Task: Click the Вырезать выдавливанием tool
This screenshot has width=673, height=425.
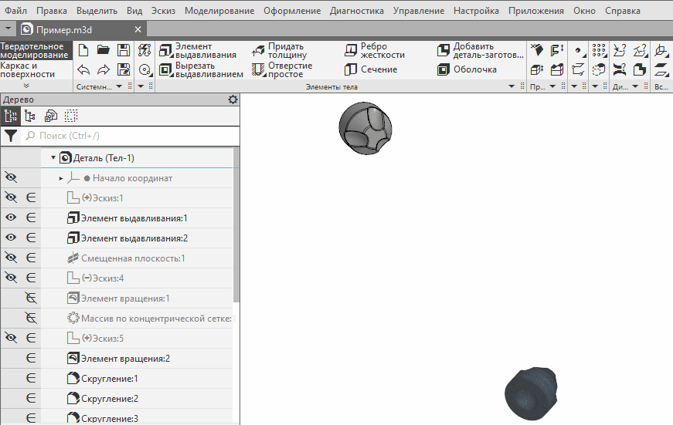Action: click(x=201, y=69)
